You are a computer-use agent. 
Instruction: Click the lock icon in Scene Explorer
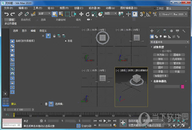[54, 36]
